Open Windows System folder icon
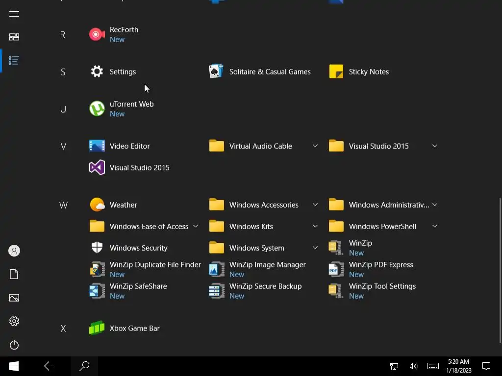The height and width of the screenshot is (376, 502). pyautogui.click(x=216, y=248)
